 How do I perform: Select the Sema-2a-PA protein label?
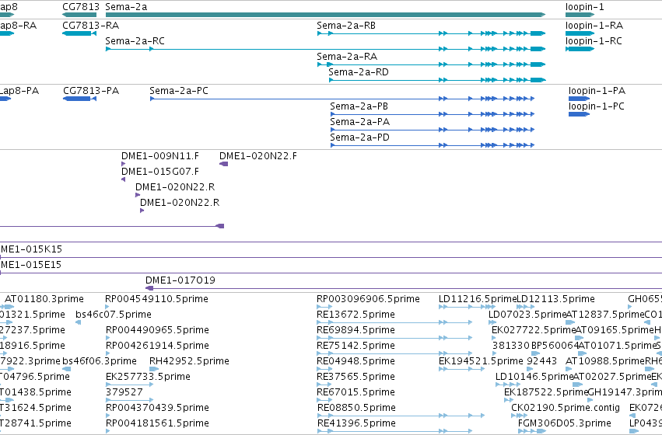point(359,122)
